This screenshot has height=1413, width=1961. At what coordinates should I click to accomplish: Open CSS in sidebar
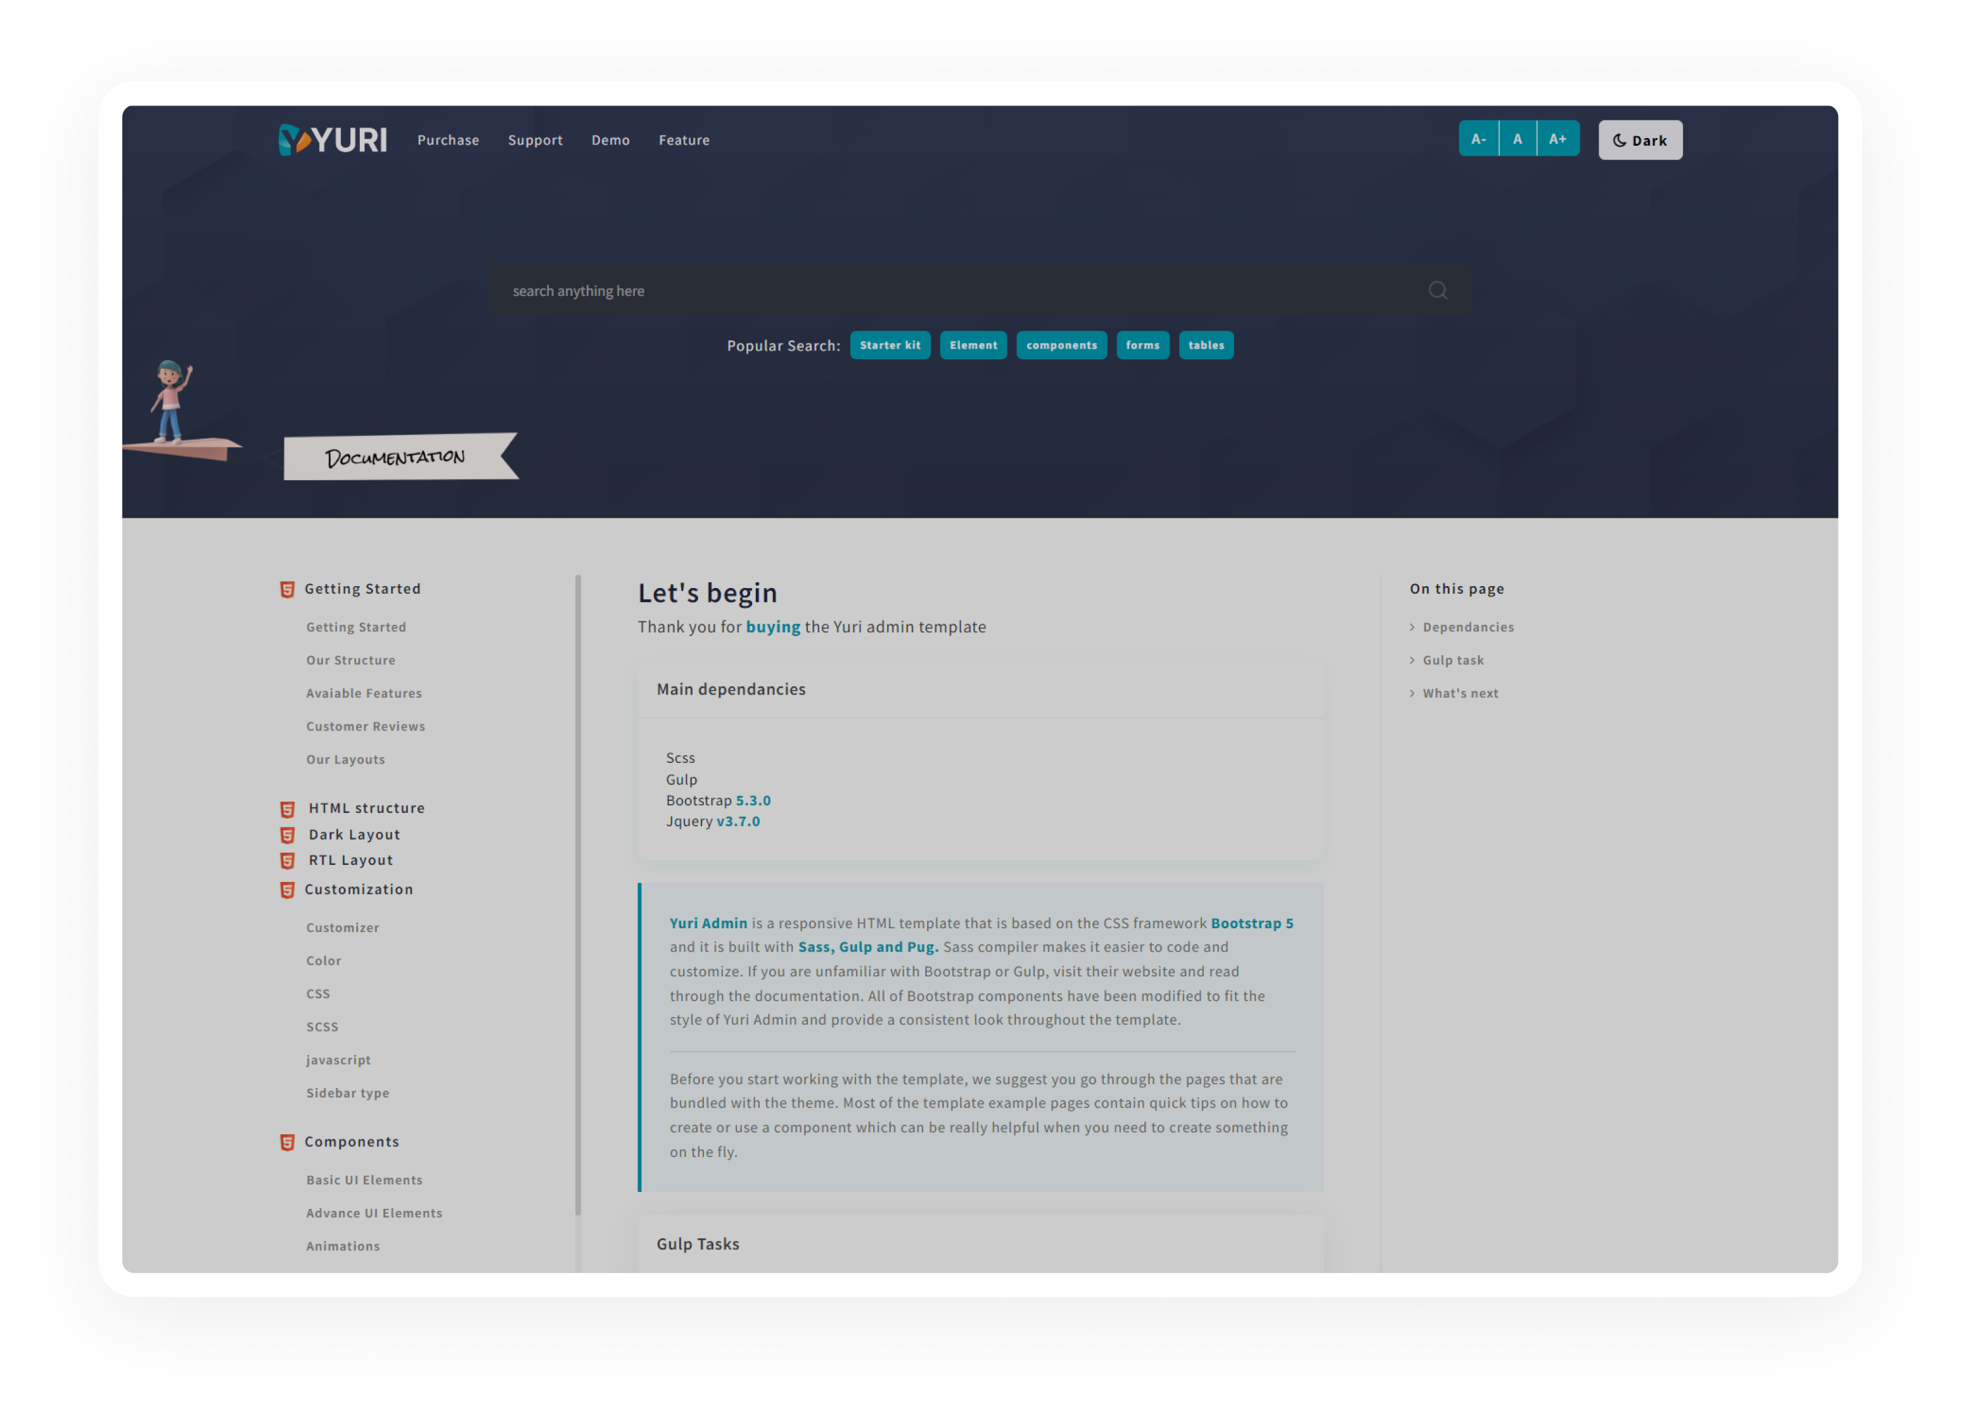tap(318, 994)
